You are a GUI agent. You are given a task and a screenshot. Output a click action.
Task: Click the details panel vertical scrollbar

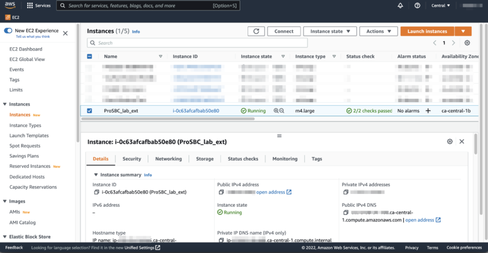[476, 144]
